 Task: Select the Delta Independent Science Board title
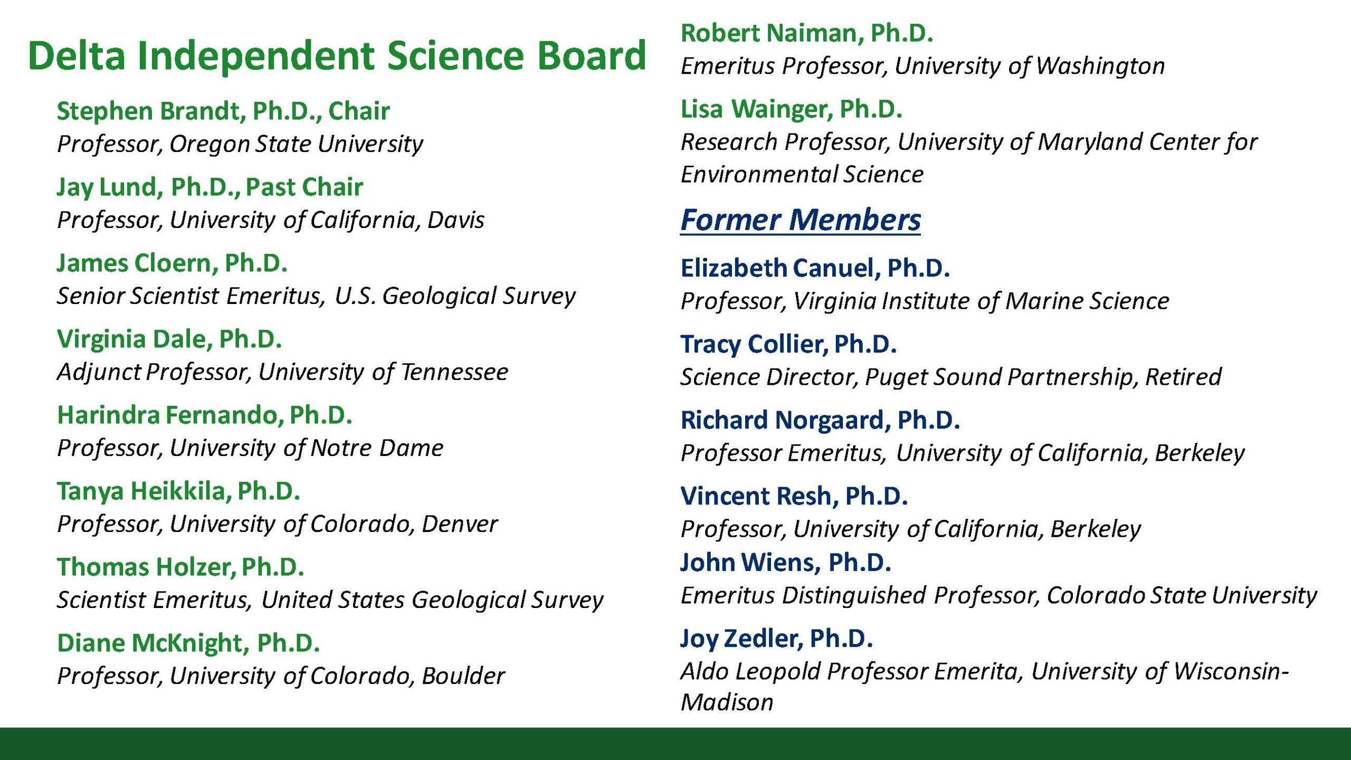tap(337, 55)
